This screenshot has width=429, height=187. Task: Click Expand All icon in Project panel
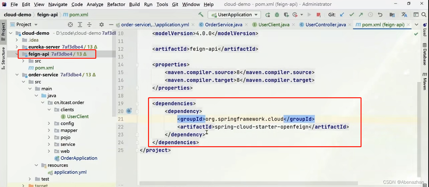coord(80,24)
